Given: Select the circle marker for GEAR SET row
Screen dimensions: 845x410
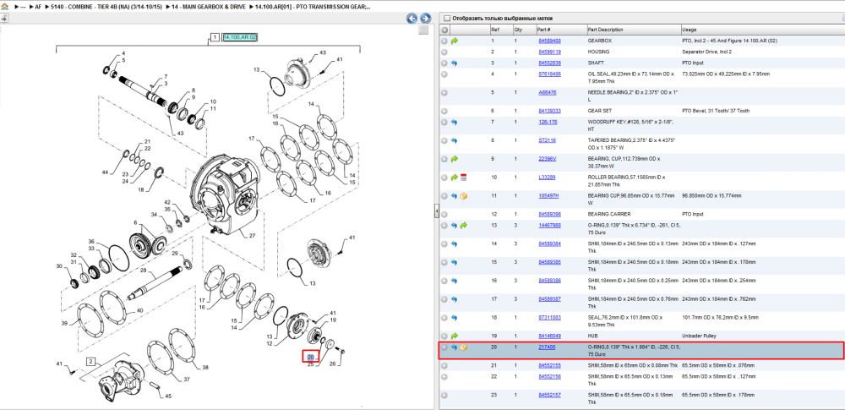Looking at the screenshot, I should 444,111.
